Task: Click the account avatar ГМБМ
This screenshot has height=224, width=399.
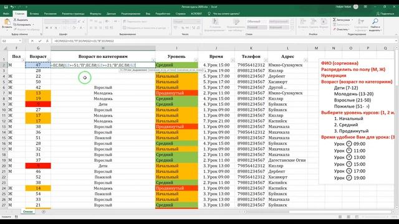Action: 356,7
